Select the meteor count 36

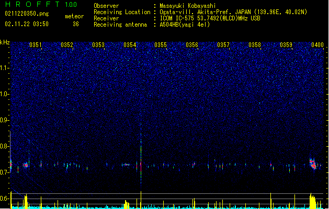(x=76, y=24)
